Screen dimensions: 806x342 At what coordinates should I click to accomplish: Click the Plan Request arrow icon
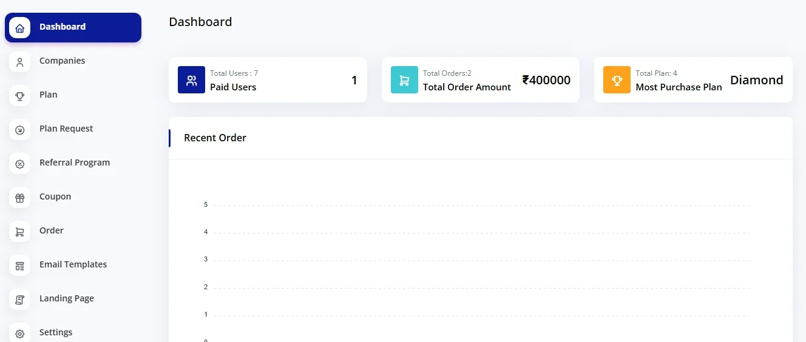click(20, 130)
